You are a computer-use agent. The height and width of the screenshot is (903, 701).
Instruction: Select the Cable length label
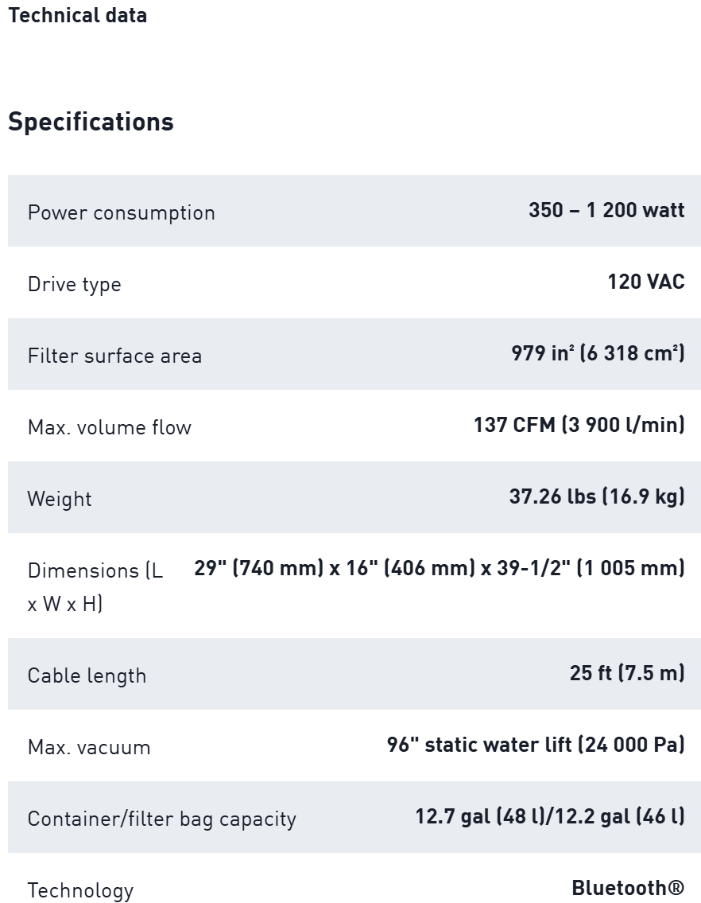87,675
